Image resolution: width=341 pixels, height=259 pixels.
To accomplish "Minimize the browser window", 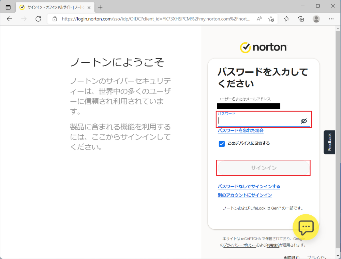I will (x=303, y=6).
